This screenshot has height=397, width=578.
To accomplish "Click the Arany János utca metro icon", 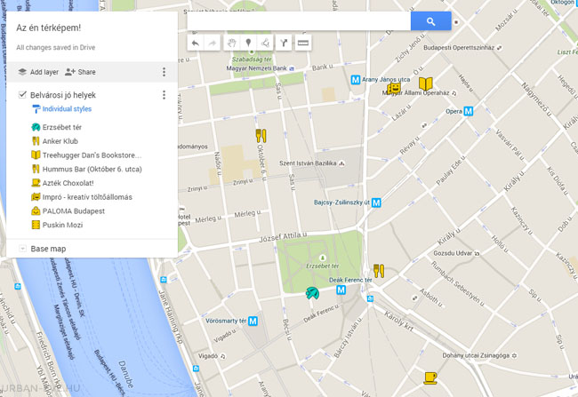I will pos(356,80).
